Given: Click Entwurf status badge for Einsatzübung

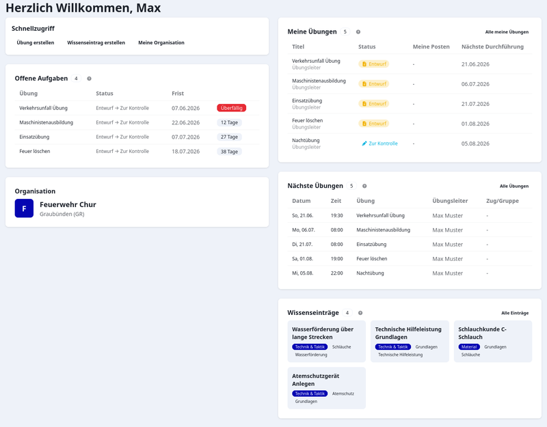Looking at the screenshot, I should click(373, 104).
